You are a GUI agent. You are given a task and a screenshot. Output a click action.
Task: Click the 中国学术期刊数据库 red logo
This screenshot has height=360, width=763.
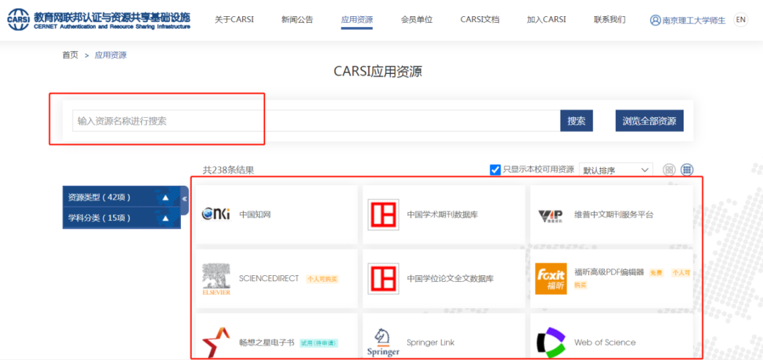pyautogui.click(x=384, y=215)
